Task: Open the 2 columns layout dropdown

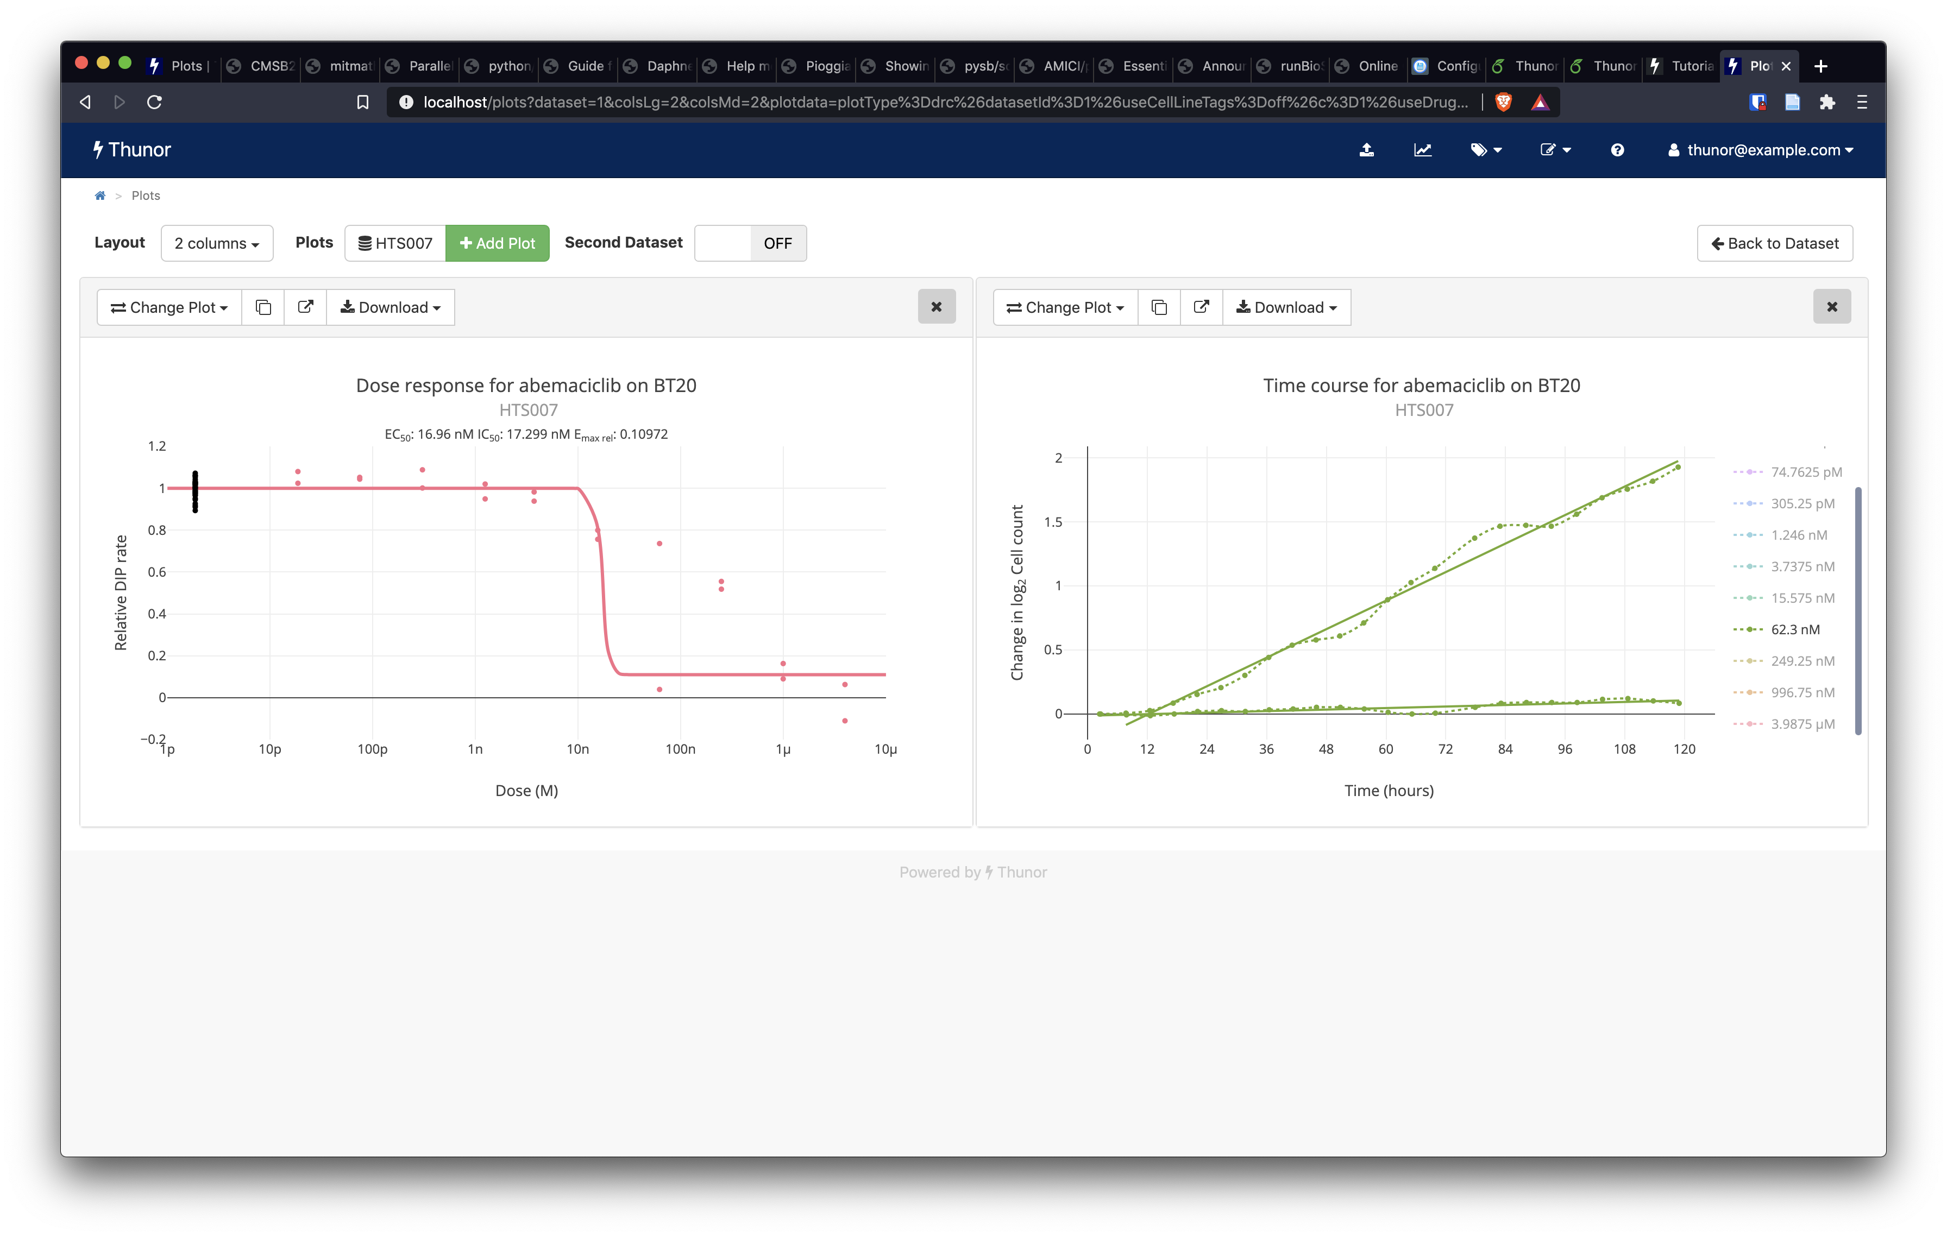Action: [217, 243]
